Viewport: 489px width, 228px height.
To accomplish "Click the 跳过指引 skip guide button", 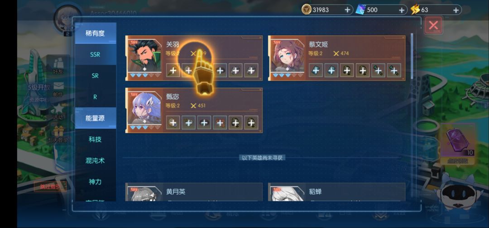I will [x=50, y=186].
